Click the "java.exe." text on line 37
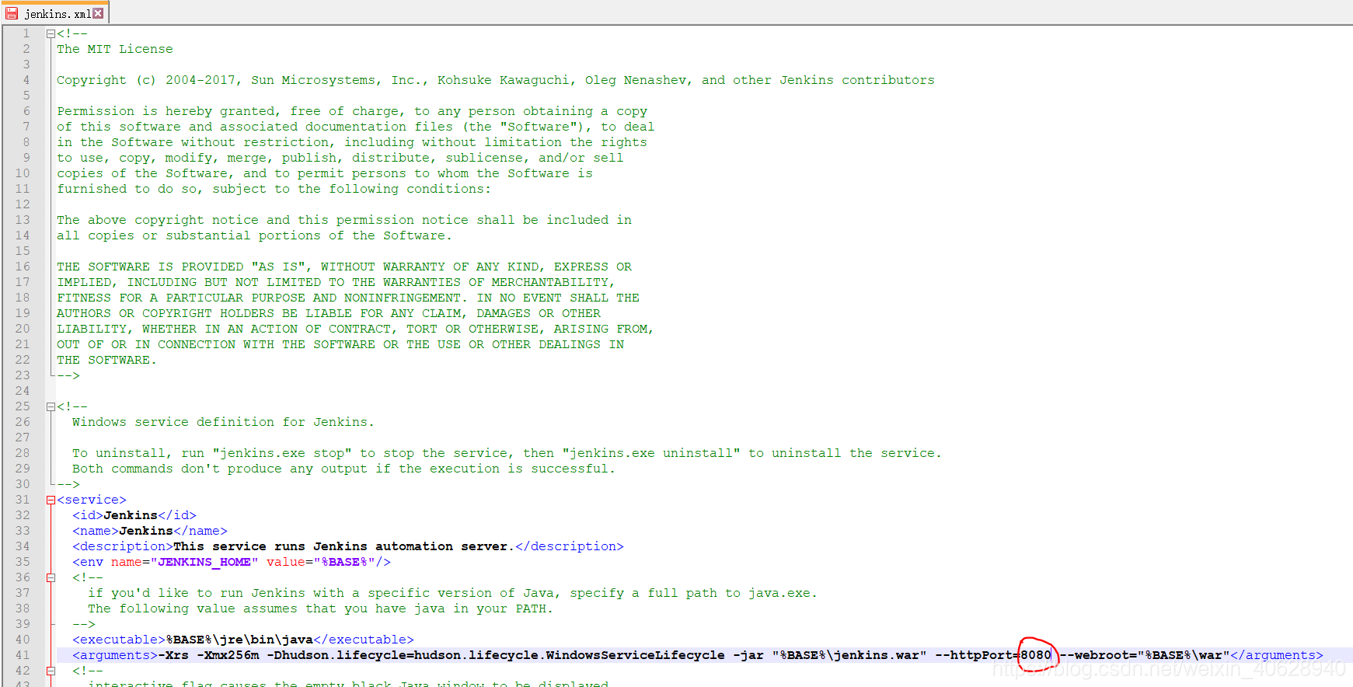 pos(783,593)
